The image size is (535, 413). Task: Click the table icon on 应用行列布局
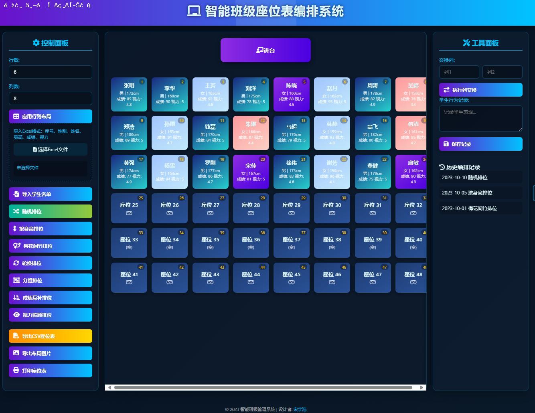click(16, 116)
